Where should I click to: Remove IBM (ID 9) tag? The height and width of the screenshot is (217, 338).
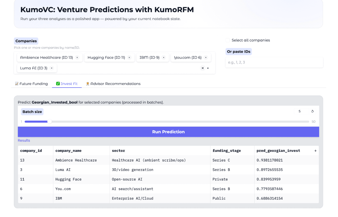click(x=164, y=57)
